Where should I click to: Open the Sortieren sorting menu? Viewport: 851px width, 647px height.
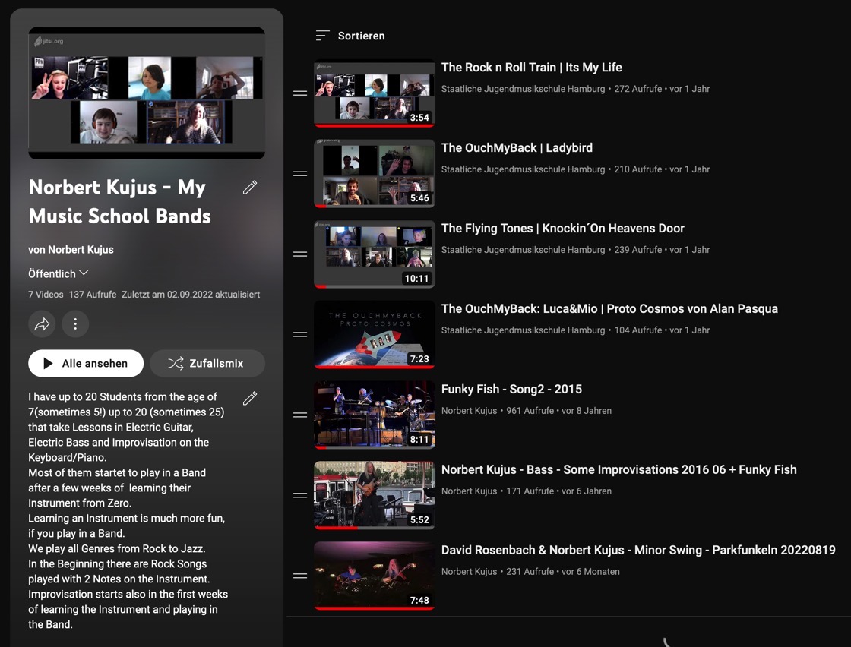pyautogui.click(x=361, y=36)
